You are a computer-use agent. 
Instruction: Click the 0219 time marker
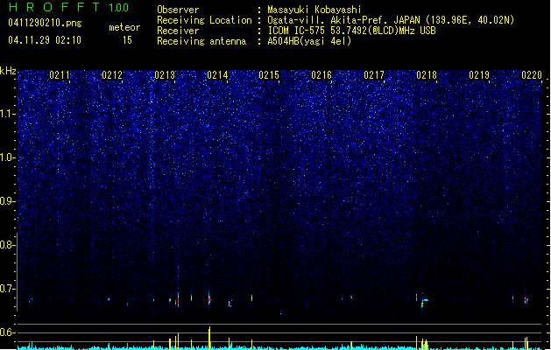point(479,75)
